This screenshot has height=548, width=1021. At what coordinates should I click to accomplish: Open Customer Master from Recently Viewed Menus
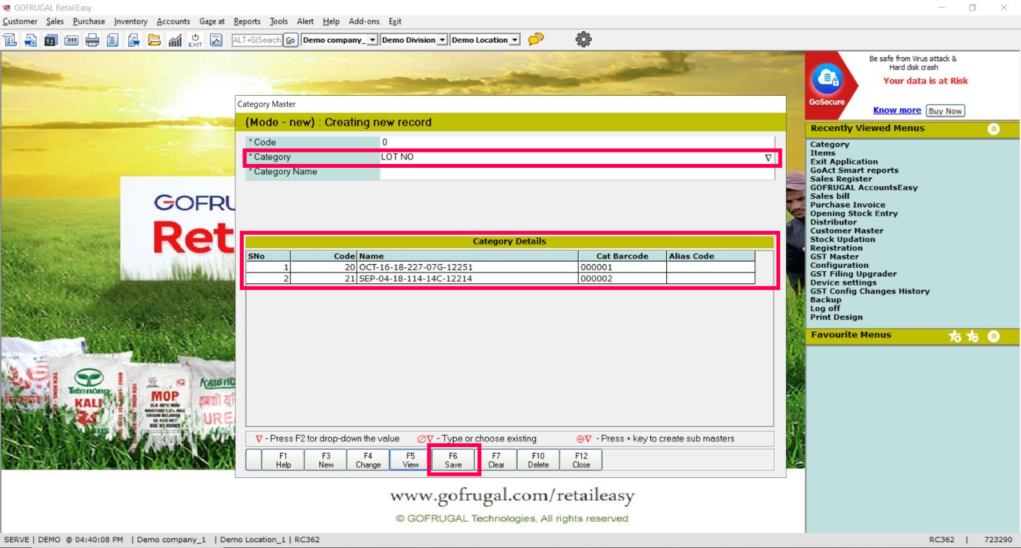pyautogui.click(x=847, y=231)
